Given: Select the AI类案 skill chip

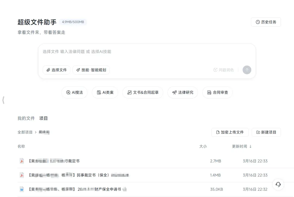Looking at the screenshot, I should pos(105,93).
